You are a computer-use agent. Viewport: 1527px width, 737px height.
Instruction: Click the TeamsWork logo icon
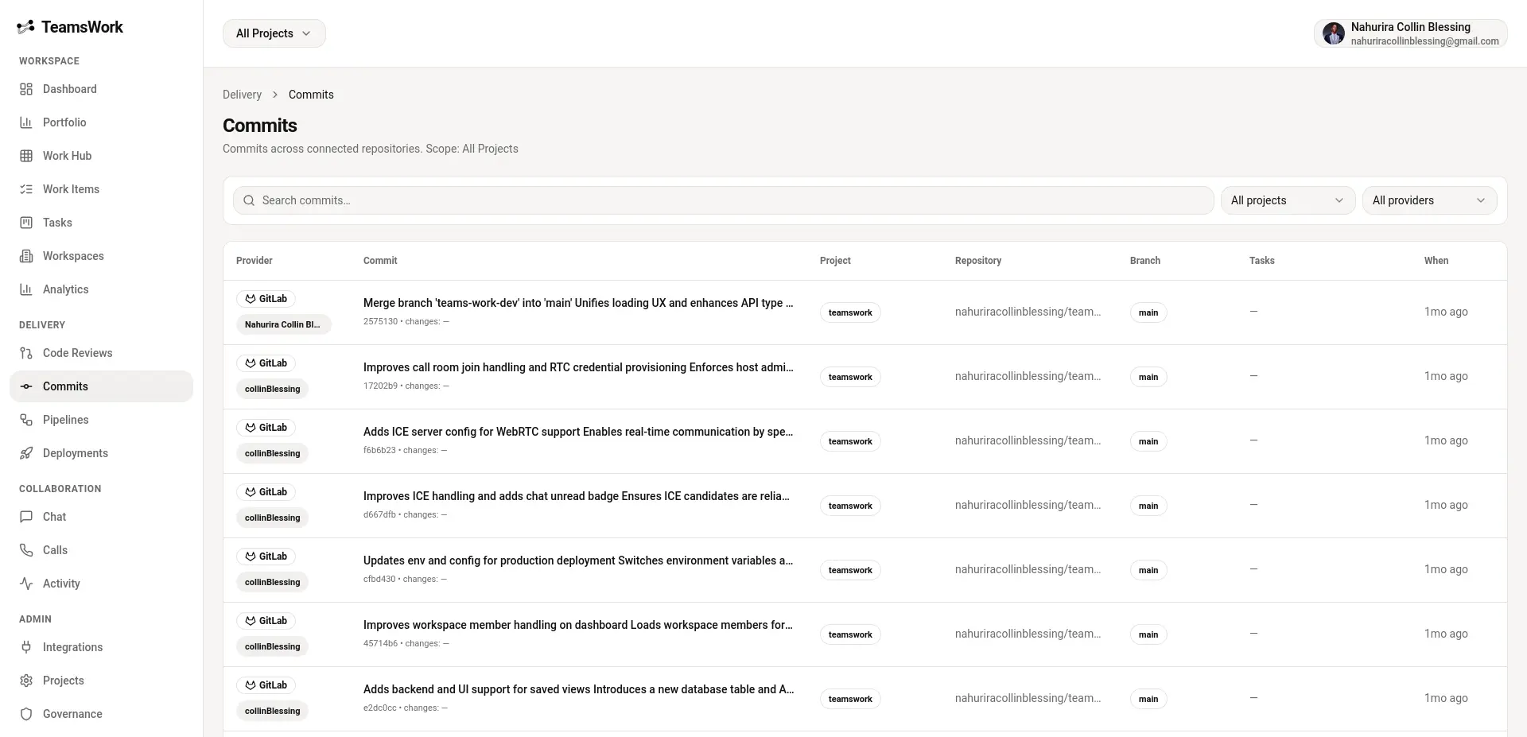(x=25, y=27)
